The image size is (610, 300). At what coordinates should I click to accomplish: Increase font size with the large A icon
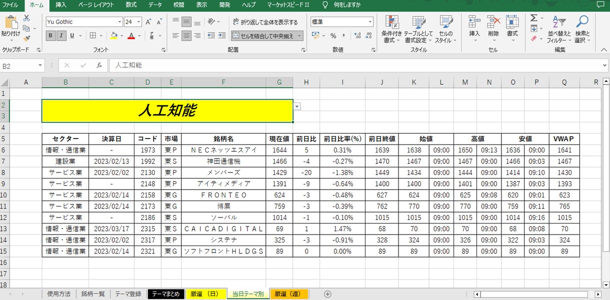[148, 22]
